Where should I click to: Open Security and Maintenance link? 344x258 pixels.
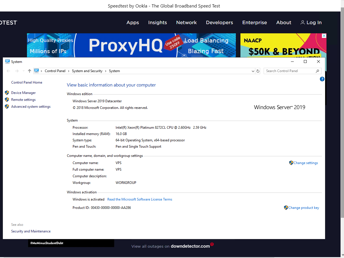coord(31,231)
